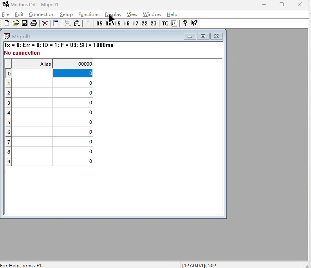Save the file using the floppy disk icon

(25, 23)
